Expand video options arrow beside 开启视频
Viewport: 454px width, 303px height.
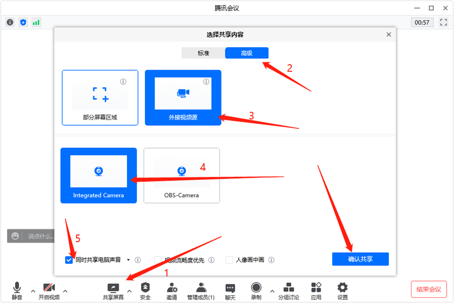[66, 291]
